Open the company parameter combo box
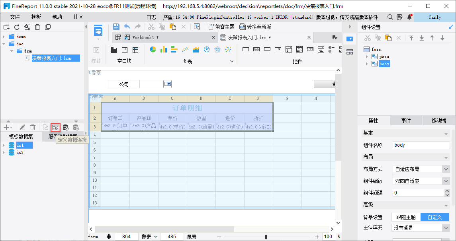This screenshot has height=241, width=456. coord(168,84)
